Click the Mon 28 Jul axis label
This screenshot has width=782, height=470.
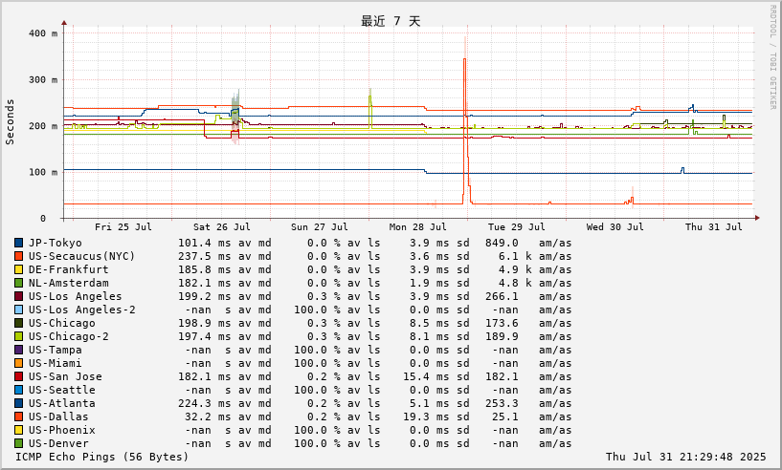[418, 227]
